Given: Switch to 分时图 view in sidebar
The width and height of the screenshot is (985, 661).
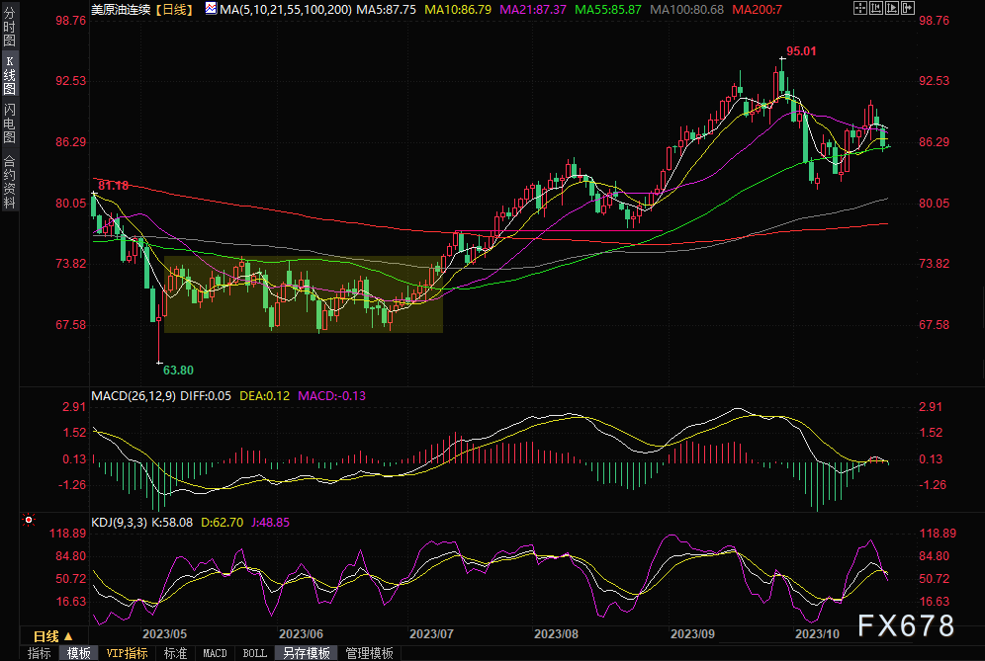Looking at the screenshot, I should (10, 35).
